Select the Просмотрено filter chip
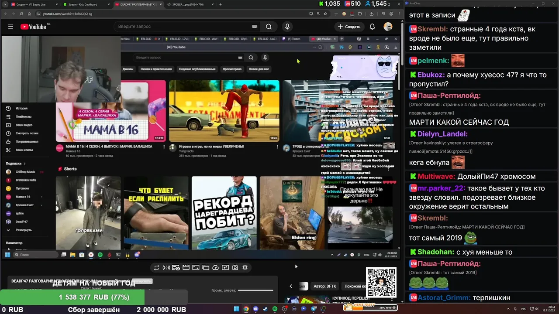The height and width of the screenshot is (314, 559). coord(232,69)
